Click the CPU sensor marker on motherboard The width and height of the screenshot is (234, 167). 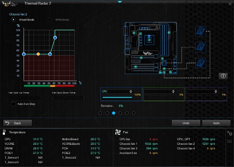tap(149, 40)
